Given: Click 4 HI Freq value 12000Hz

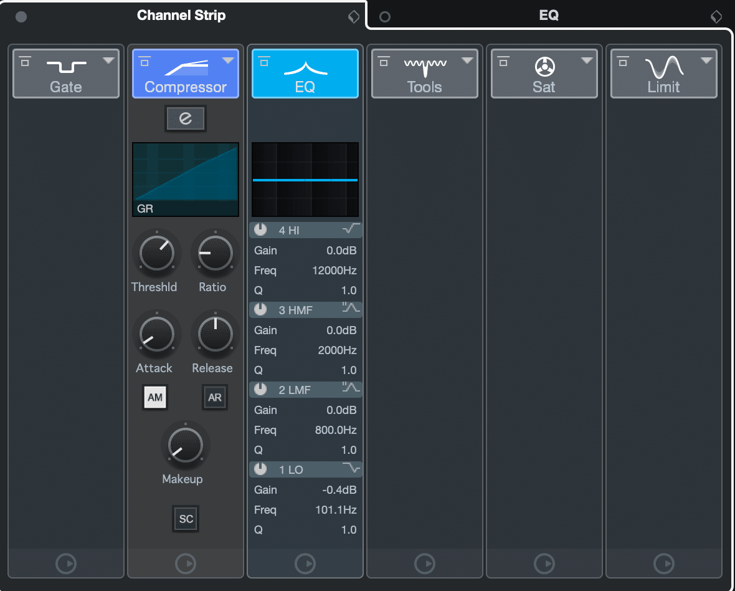Looking at the screenshot, I should pyautogui.click(x=334, y=271).
